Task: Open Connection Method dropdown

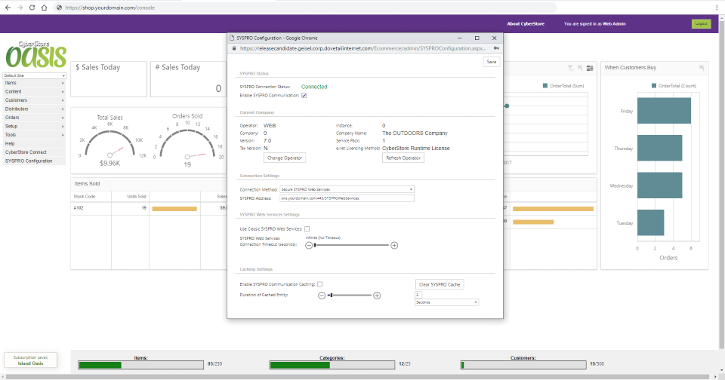Action: (347, 189)
